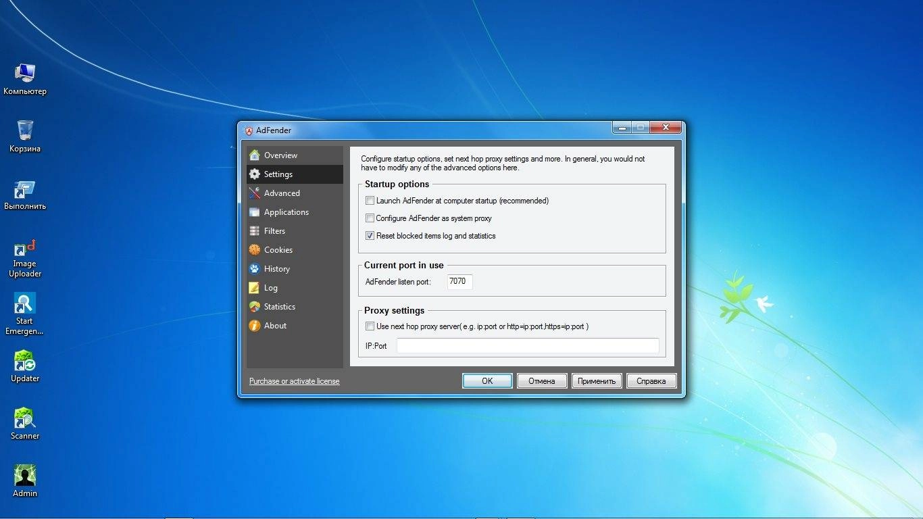The height and width of the screenshot is (519, 923).
Task: Open the Компьютер desktop icon
Action: pos(25,79)
